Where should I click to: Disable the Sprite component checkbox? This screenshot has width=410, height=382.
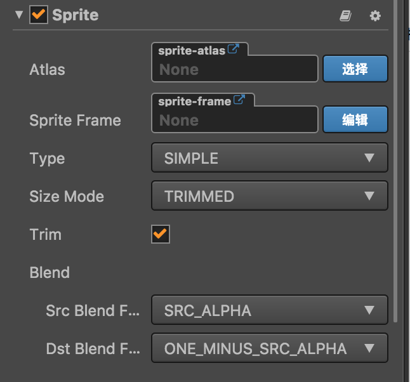tap(39, 15)
